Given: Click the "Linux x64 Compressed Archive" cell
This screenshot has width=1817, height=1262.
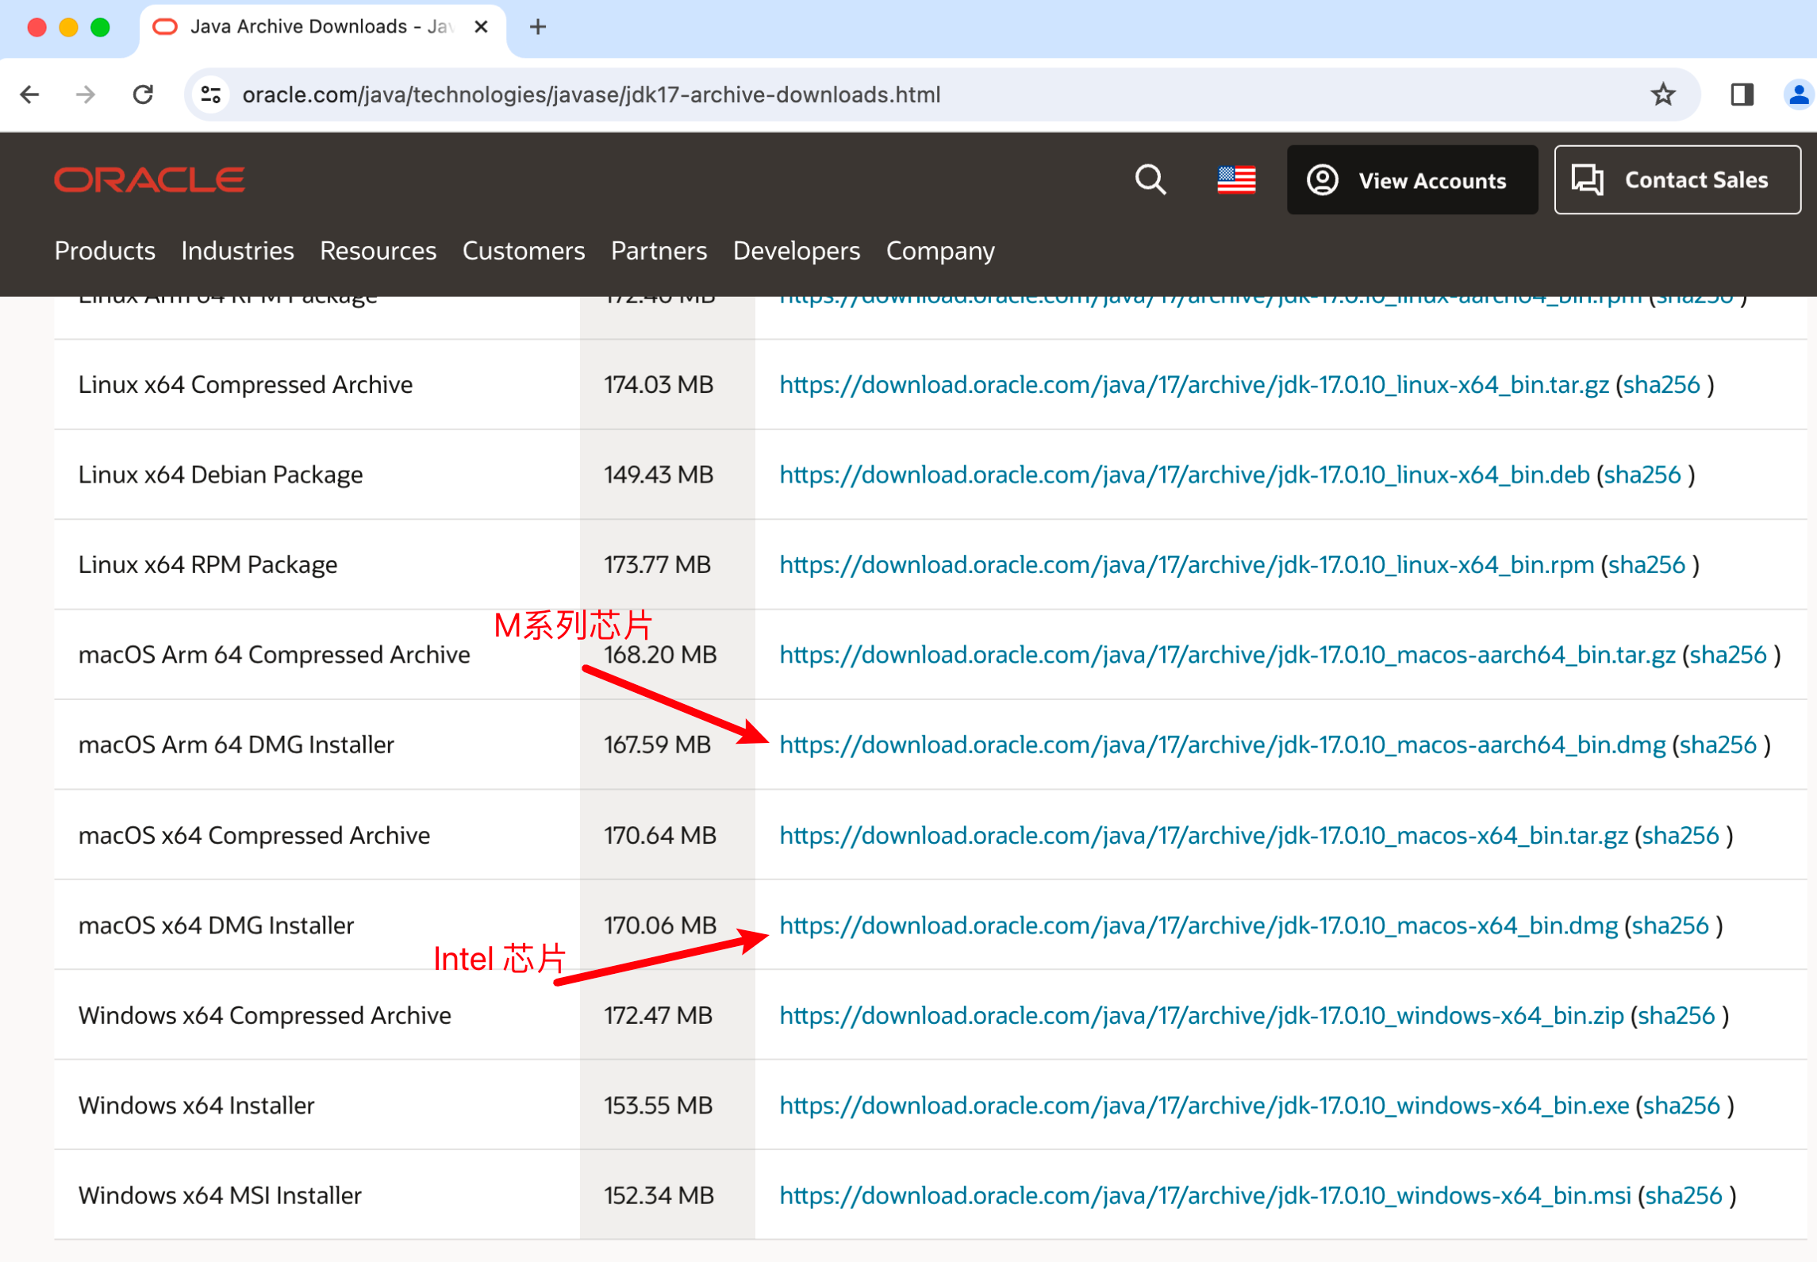Looking at the screenshot, I should pyautogui.click(x=317, y=385).
